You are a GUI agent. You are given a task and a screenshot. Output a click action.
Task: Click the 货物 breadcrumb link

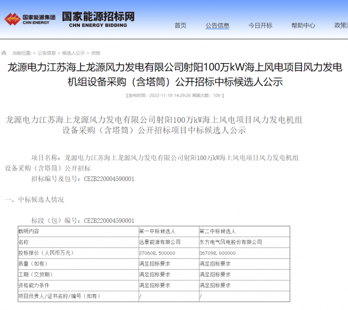[96, 53]
